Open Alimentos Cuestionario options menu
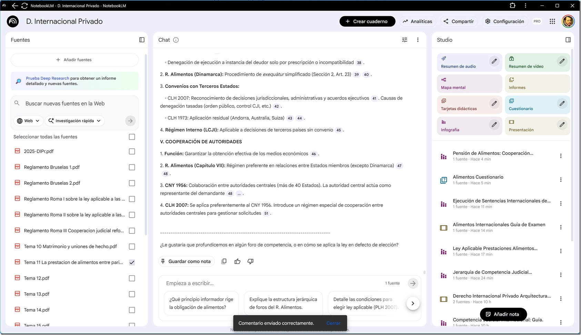 561,180
